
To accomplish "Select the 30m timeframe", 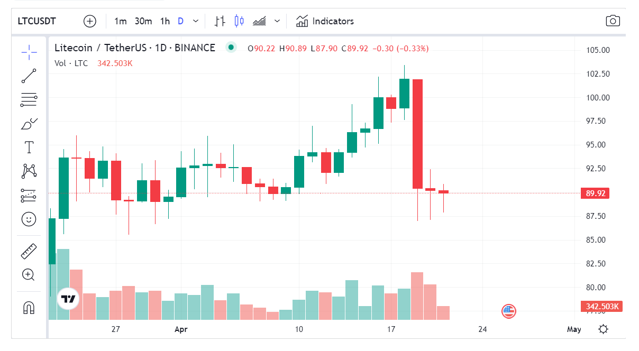I will [143, 21].
